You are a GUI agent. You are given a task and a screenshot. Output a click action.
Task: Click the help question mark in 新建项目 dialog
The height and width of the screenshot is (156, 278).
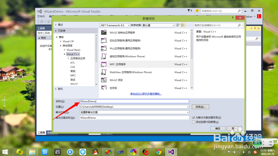233,18
